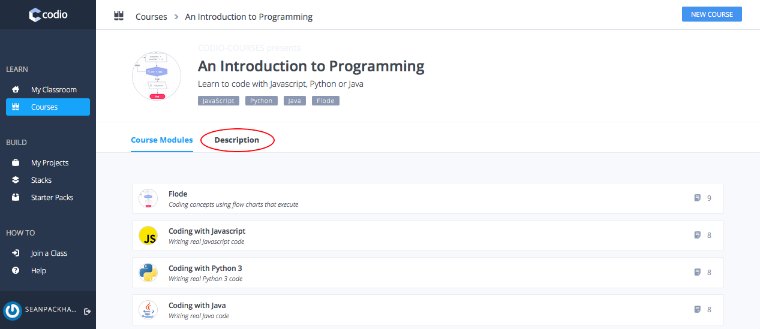
Task: Click the units icon on the Flode row
Action: click(x=697, y=198)
